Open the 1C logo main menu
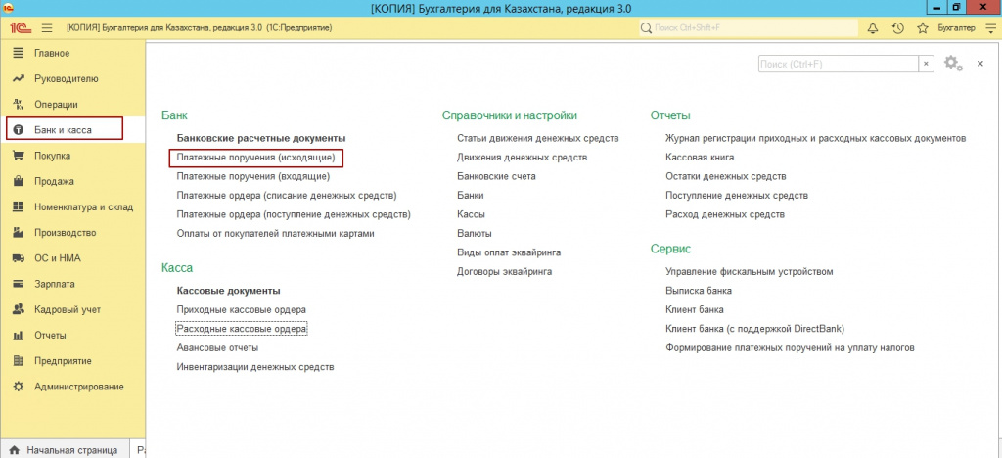The width and height of the screenshot is (1002, 458). [19, 28]
